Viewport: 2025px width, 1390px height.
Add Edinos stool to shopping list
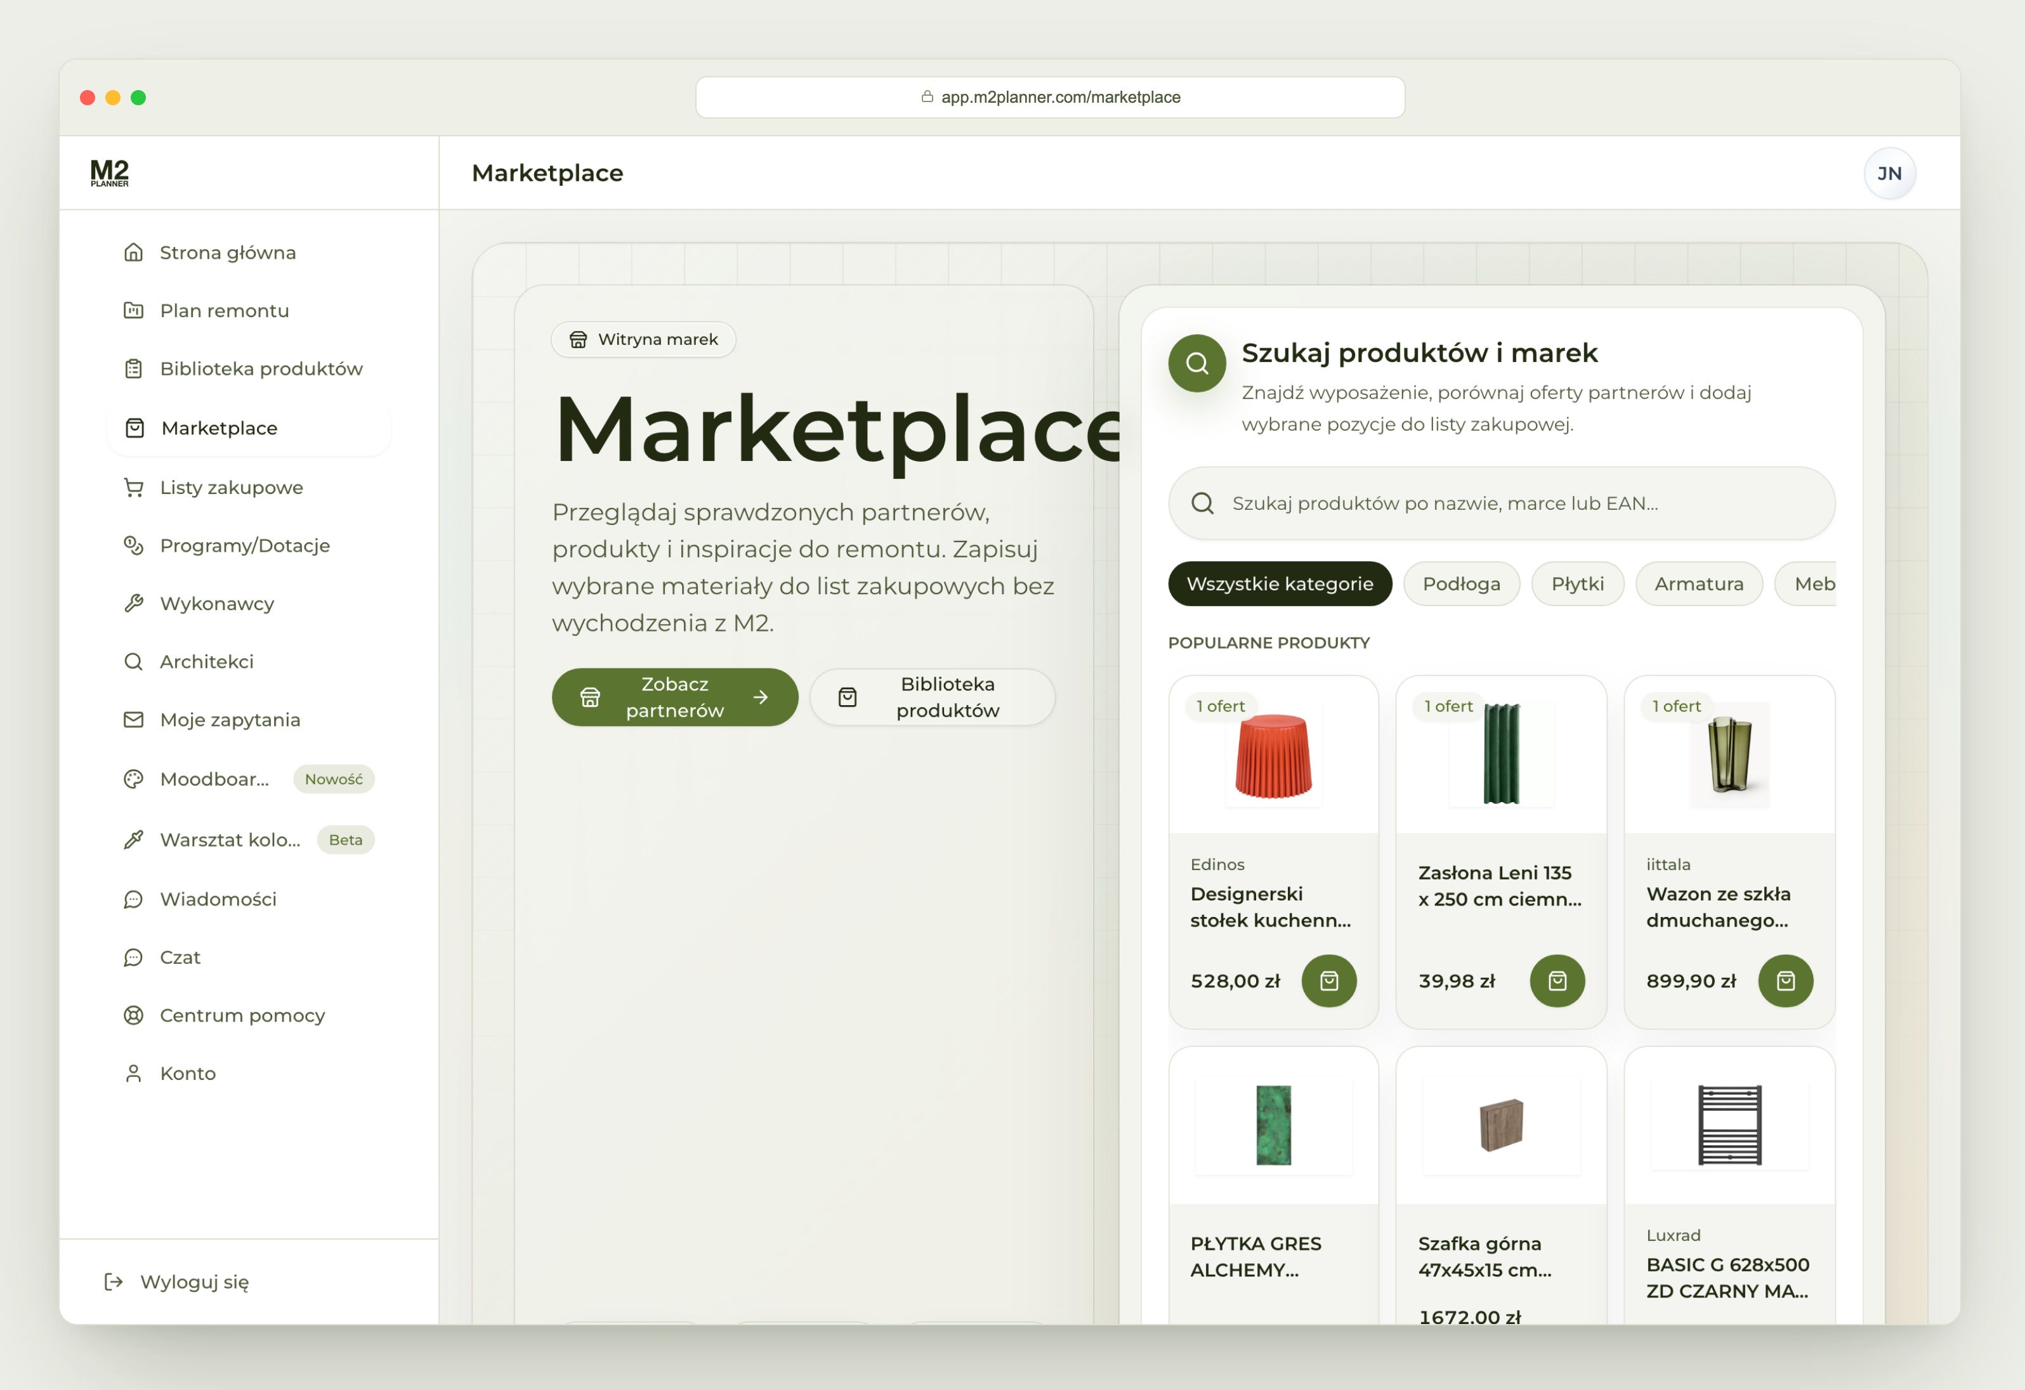point(1329,980)
